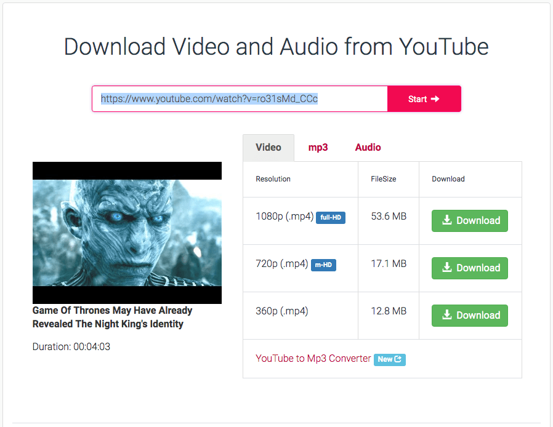Viewport: 553px width, 427px height.
Task: Switch to the Video tab
Action: [x=268, y=148]
